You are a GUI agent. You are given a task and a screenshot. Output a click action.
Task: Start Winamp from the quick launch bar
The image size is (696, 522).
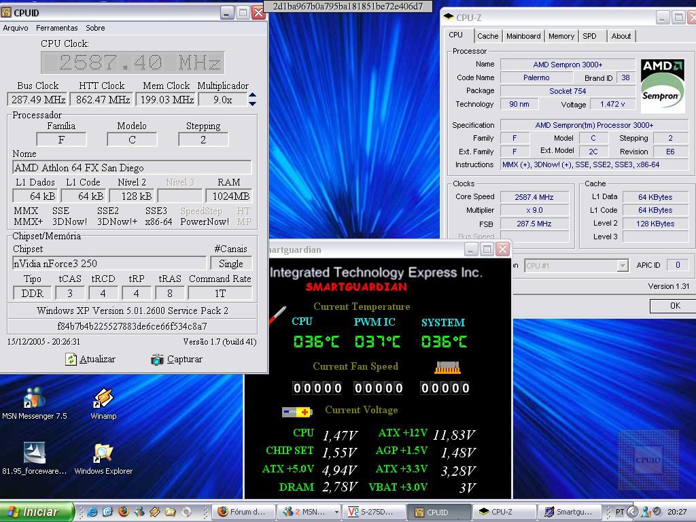(154, 512)
